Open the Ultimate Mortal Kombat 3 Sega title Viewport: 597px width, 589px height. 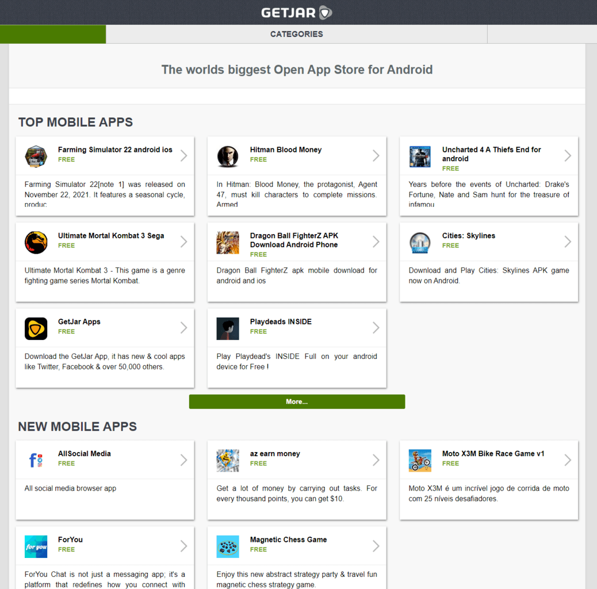pyautogui.click(x=111, y=236)
